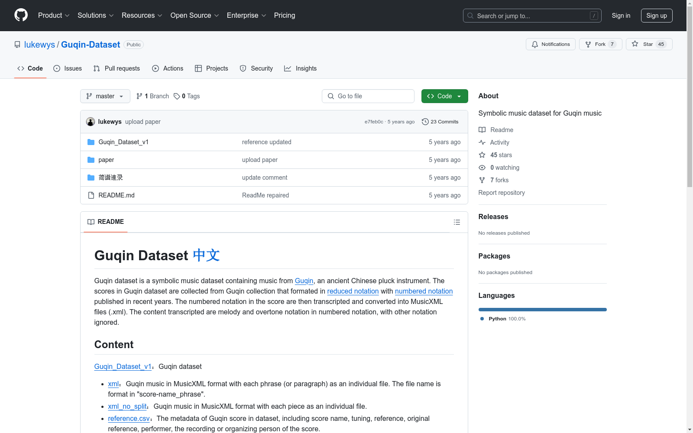Viewport: 693px width, 433px height.
Task: Open the Guqin_Dataset_v1 folder
Action: pyautogui.click(x=123, y=142)
